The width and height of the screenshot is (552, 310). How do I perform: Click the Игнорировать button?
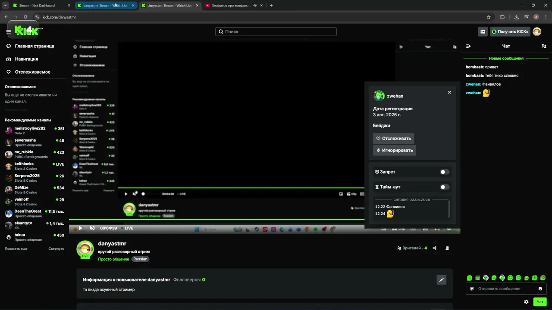point(395,150)
